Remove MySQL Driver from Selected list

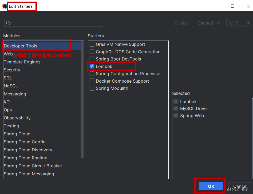pos(176,108)
